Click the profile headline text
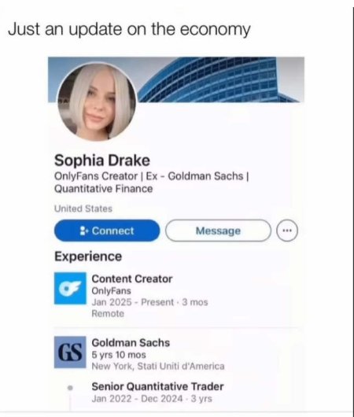 pyautogui.click(x=151, y=183)
